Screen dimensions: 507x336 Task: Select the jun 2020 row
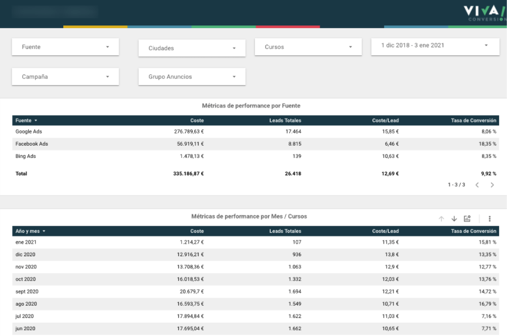[255, 328]
